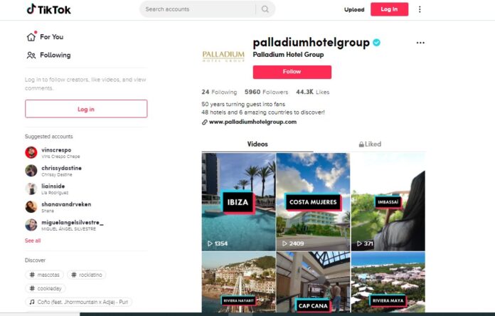Click the search magnifier icon

pyautogui.click(x=265, y=9)
